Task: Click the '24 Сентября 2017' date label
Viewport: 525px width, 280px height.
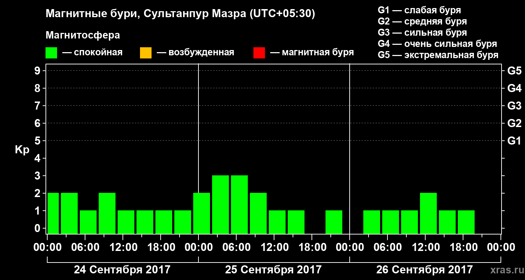Action: tap(122, 270)
